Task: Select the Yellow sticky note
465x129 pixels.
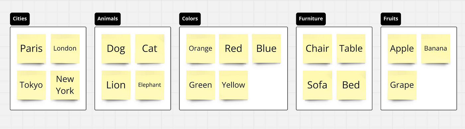Action: point(233,85)
